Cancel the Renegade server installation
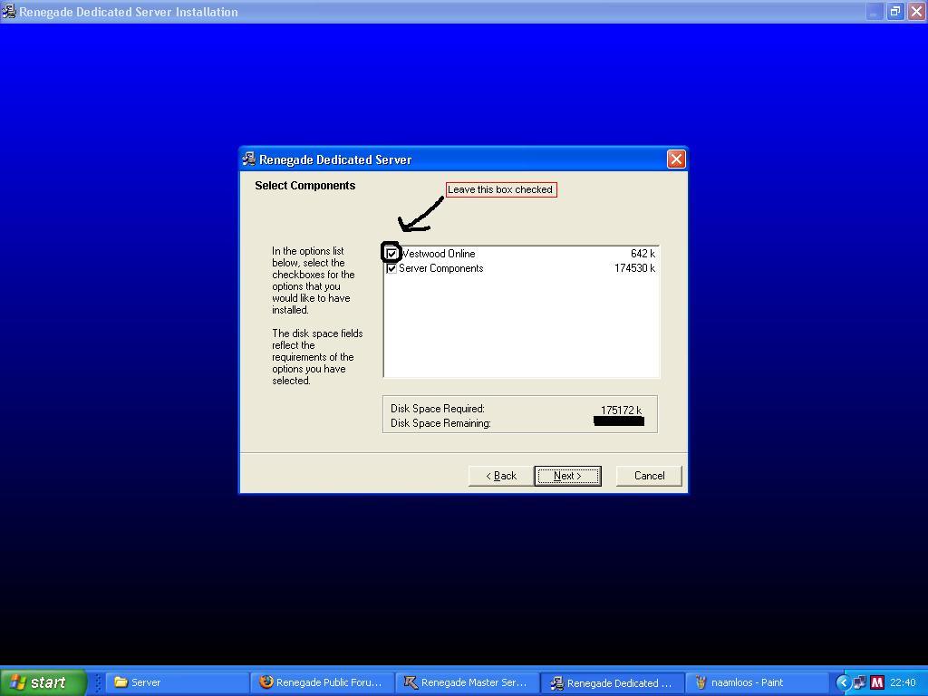Image resolution: width=928 pixels, height=696 pixels. [649, 476]
